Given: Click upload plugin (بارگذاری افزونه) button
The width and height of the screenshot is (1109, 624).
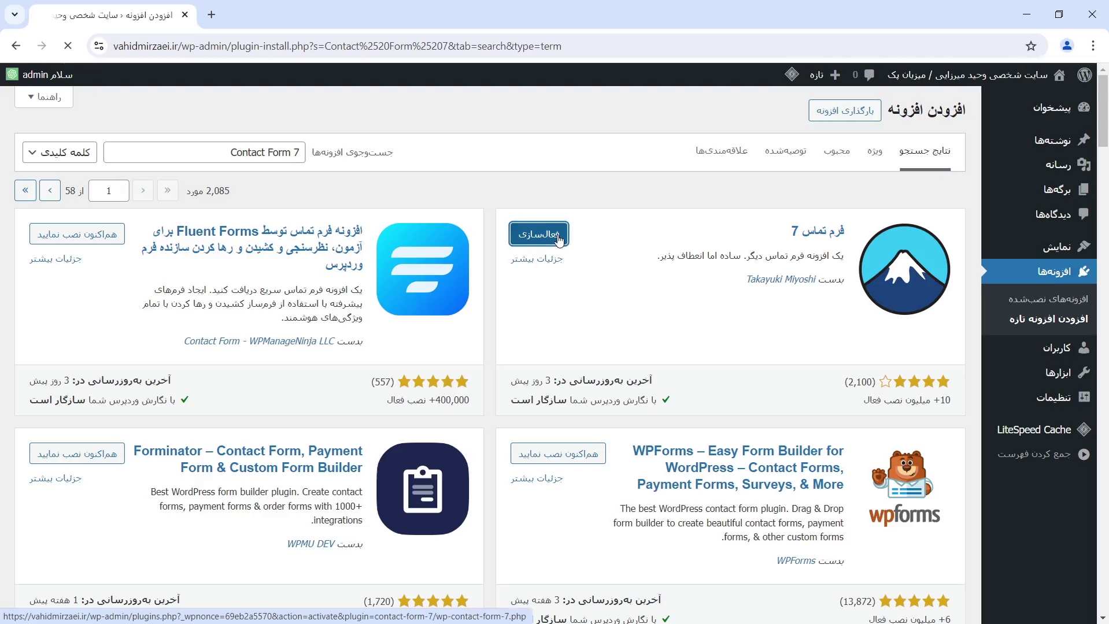Looking at the screenshot, I should tap(845, 110).
